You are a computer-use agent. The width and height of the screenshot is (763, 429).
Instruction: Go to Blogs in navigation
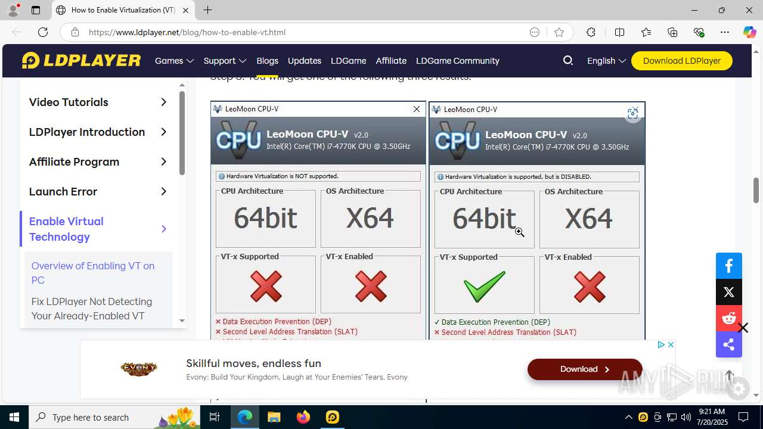tap(267, 61)
